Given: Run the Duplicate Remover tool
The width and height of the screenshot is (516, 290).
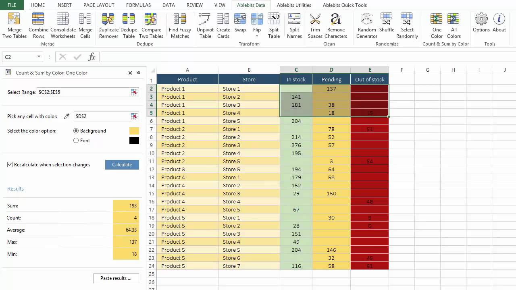Looking at the screenshot, I should 108,26.
